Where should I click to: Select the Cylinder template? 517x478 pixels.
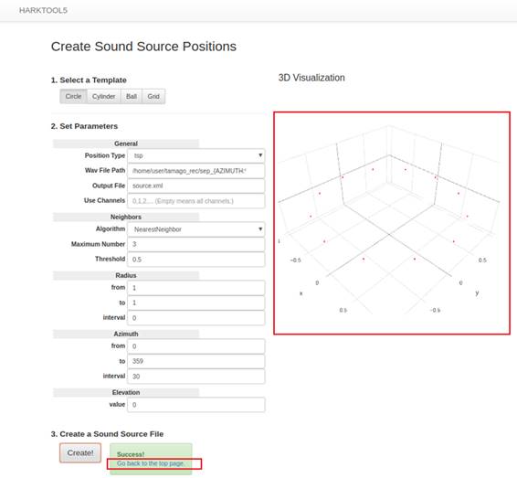(x=103, y=96)
